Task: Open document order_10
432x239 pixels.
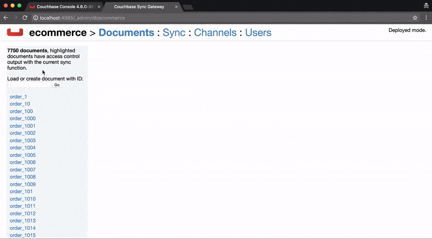Action: (x=20, y=104)
